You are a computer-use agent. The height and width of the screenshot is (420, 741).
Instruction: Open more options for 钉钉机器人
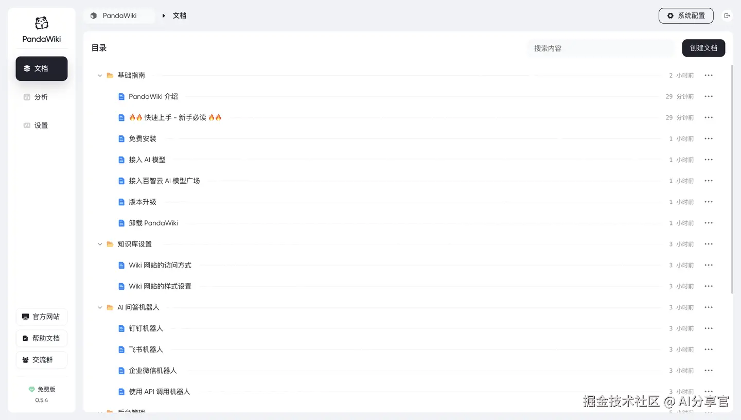(709, 329)
